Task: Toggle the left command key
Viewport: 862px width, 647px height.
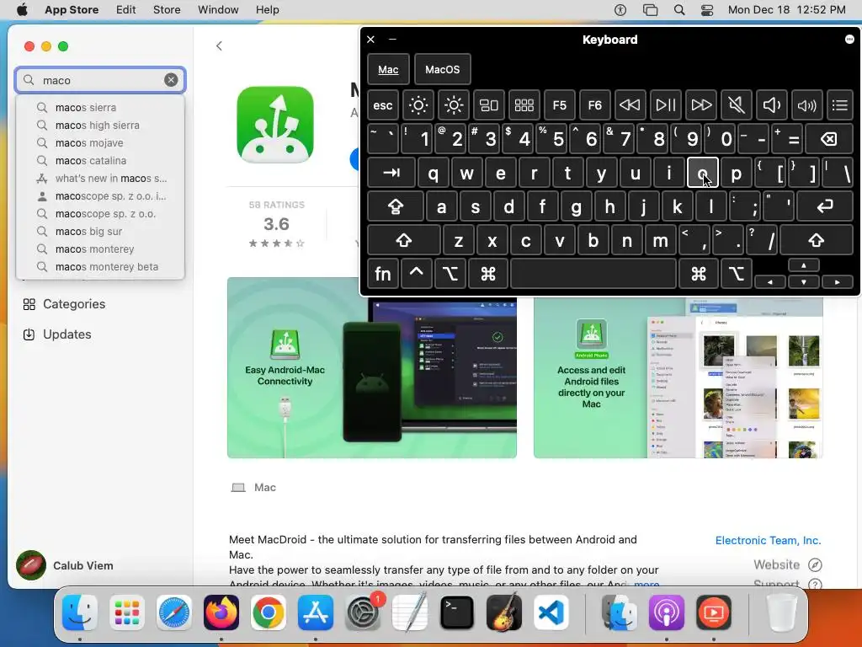Action: click(487, 274)
